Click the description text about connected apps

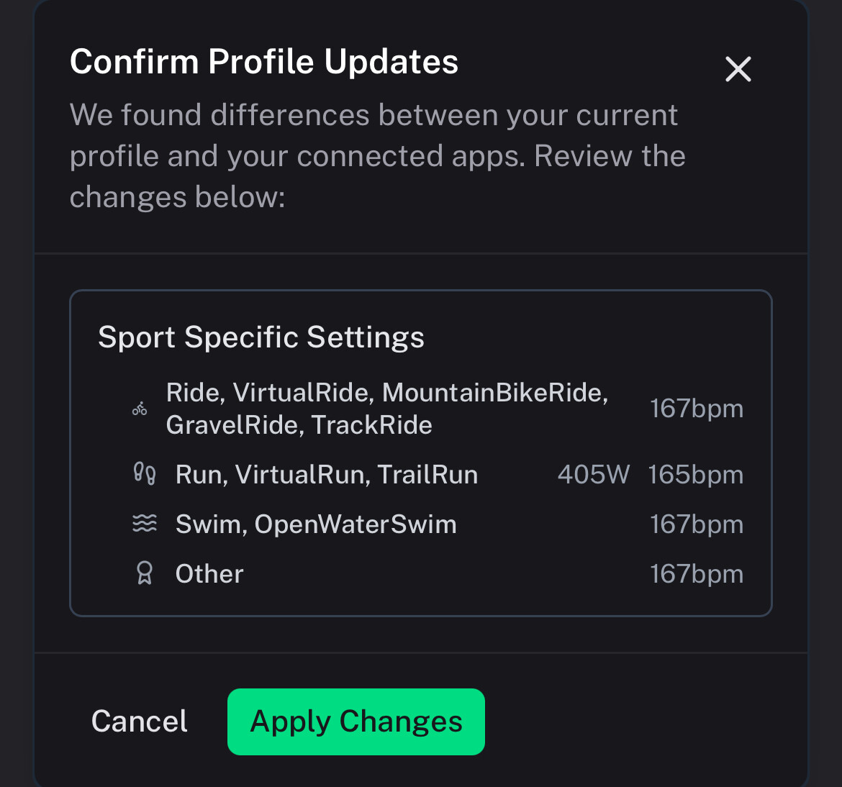377,156
